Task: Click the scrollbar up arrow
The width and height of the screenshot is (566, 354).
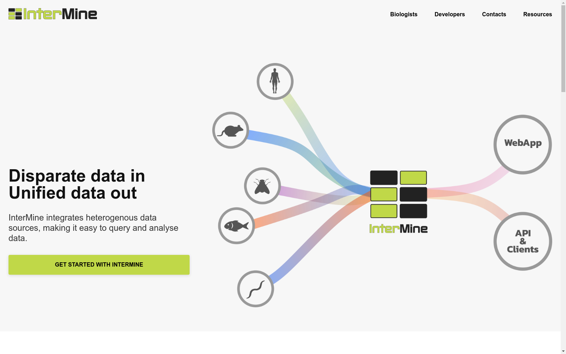Action: tap(563, 3)
